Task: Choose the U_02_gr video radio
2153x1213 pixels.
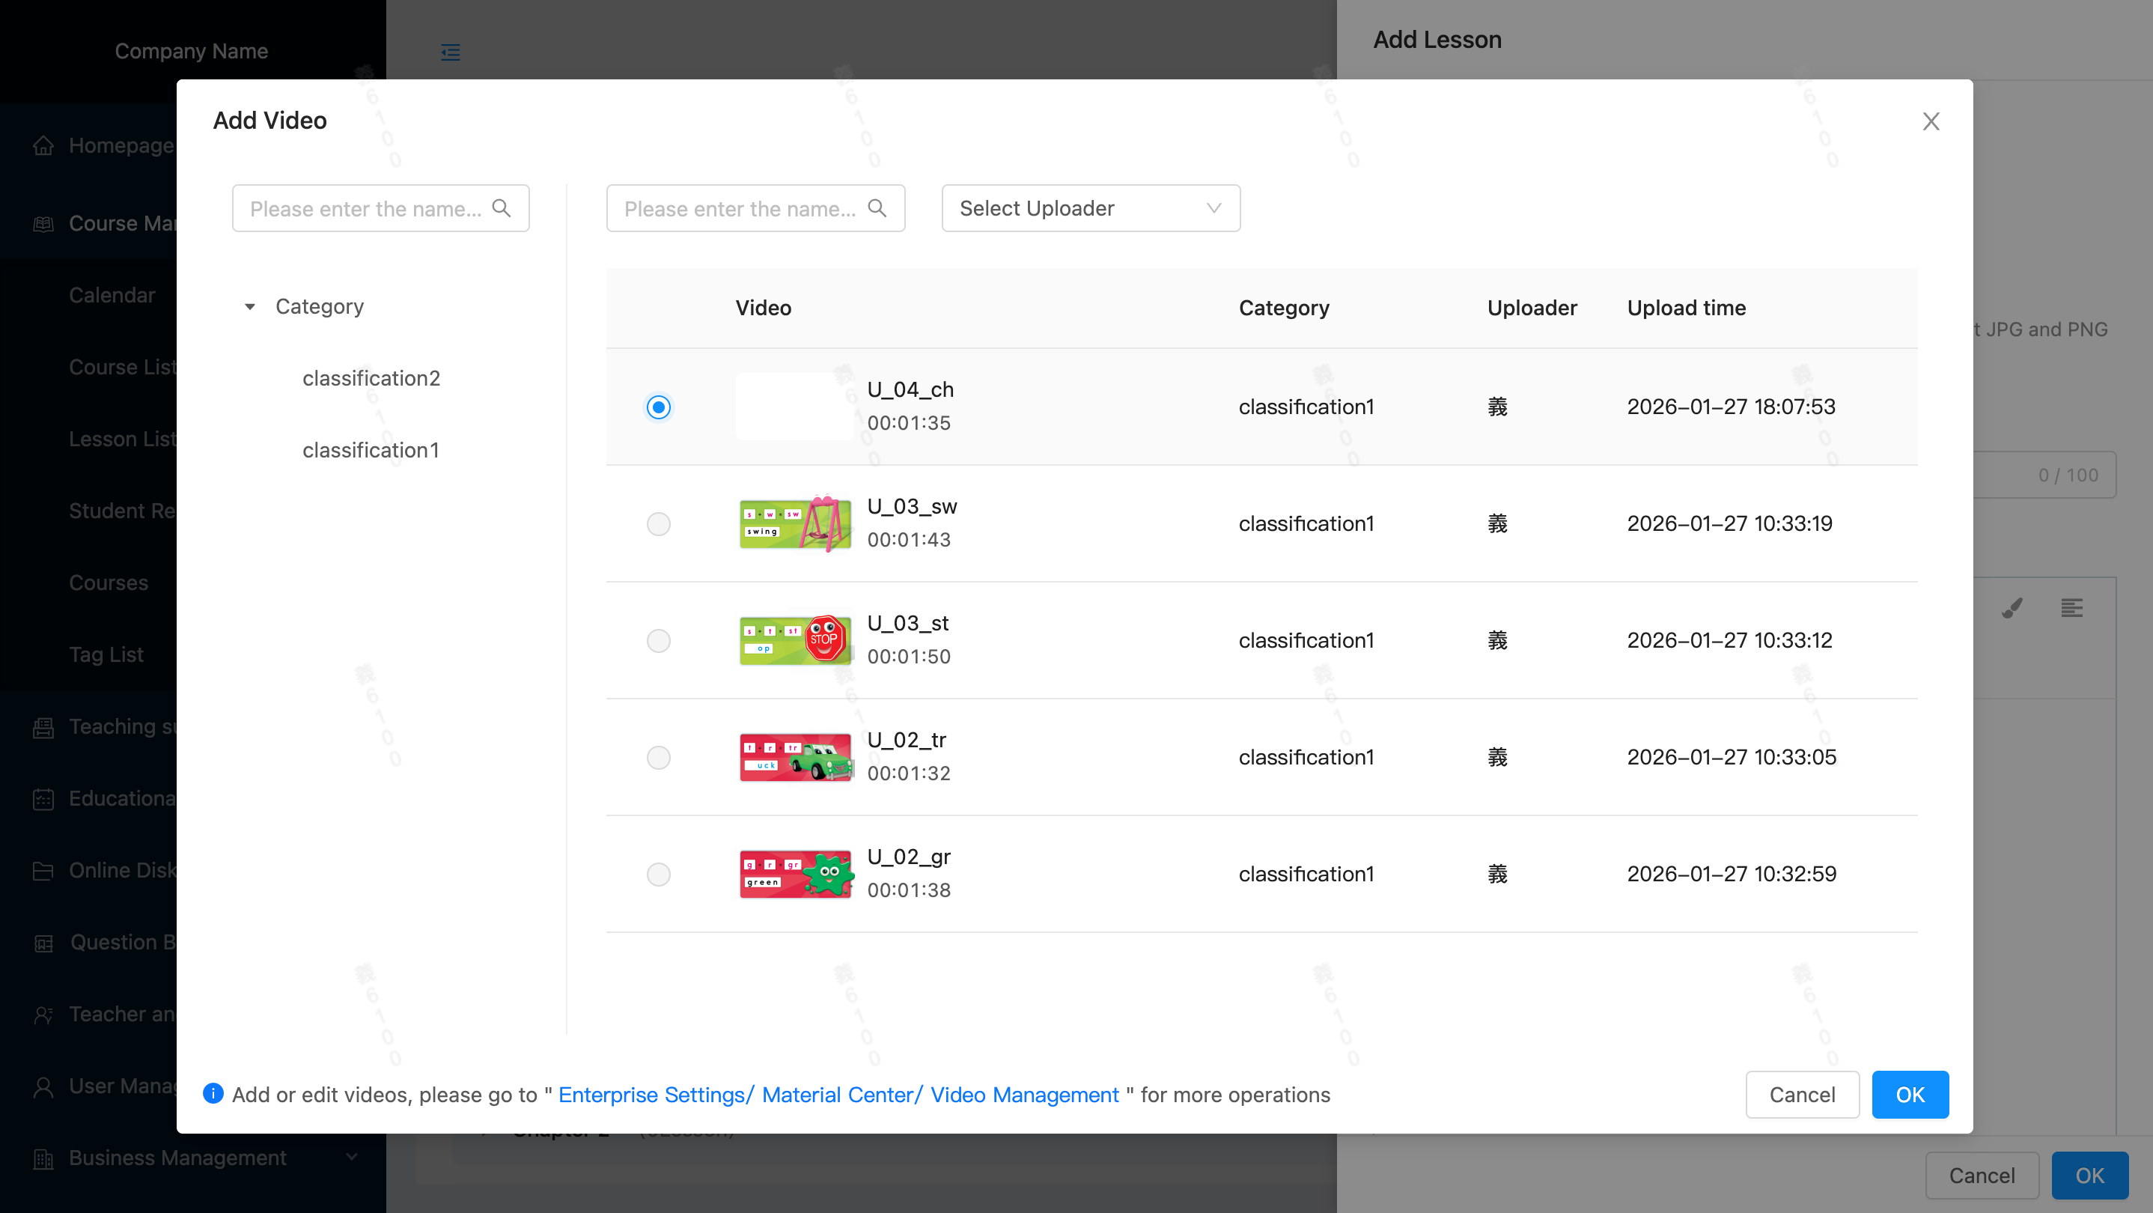Action: [659, 875]
